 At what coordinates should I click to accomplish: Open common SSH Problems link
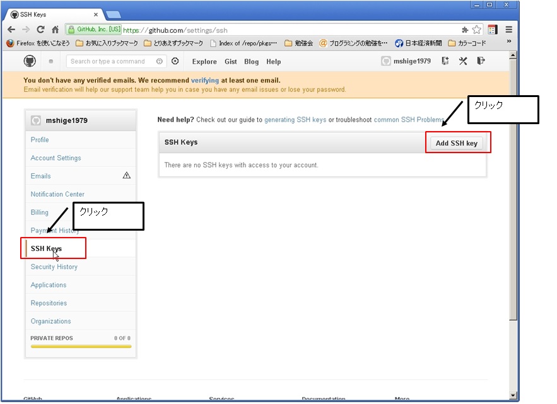tap(409, 120)
